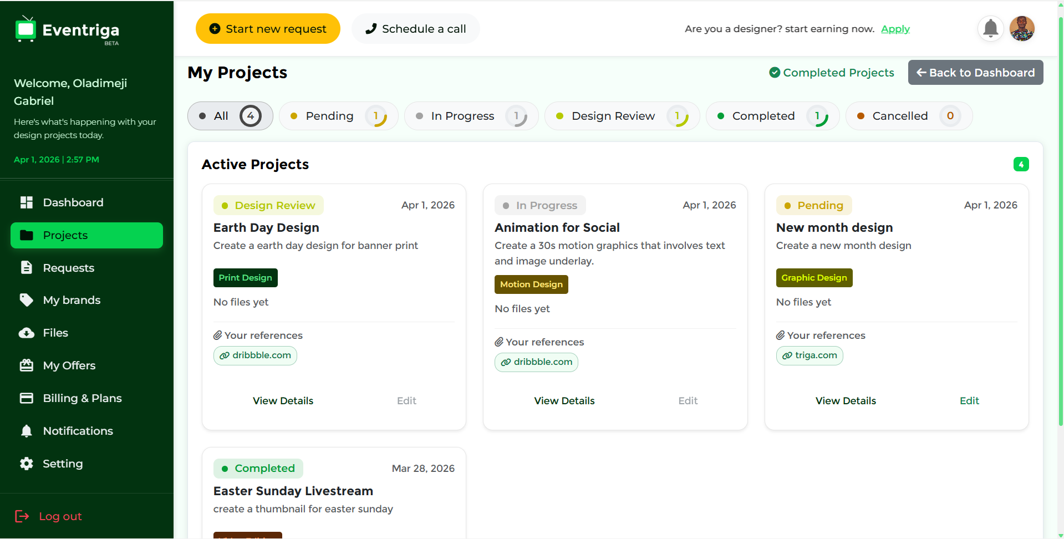The width and height of the screenshot is (1064, 539).
Task: Click the back arrow icon in Back to Dashboard
Action: click(x=922, y=73)
